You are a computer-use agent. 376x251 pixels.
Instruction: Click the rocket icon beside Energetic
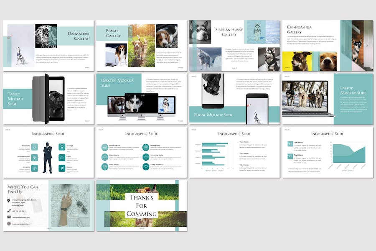click(x=35, y=168)
